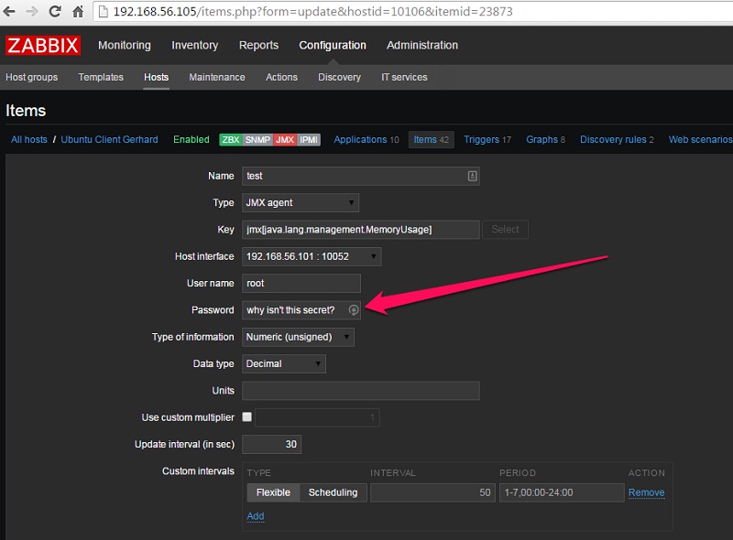Click the Add custom interval link
This screenshot has width=733, height=540.
pyautogui.click(x=256, y=516)
